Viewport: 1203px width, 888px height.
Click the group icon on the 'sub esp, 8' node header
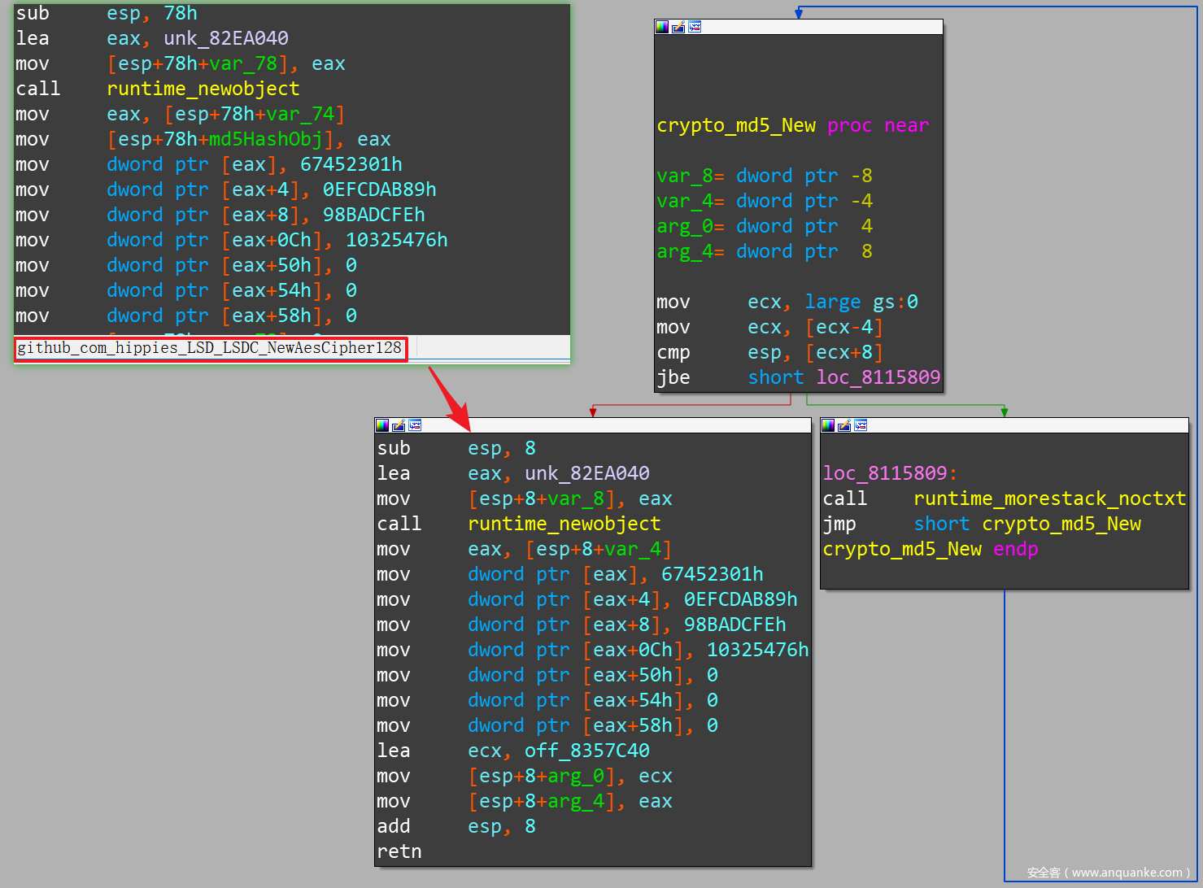click(x=415, y=425)
